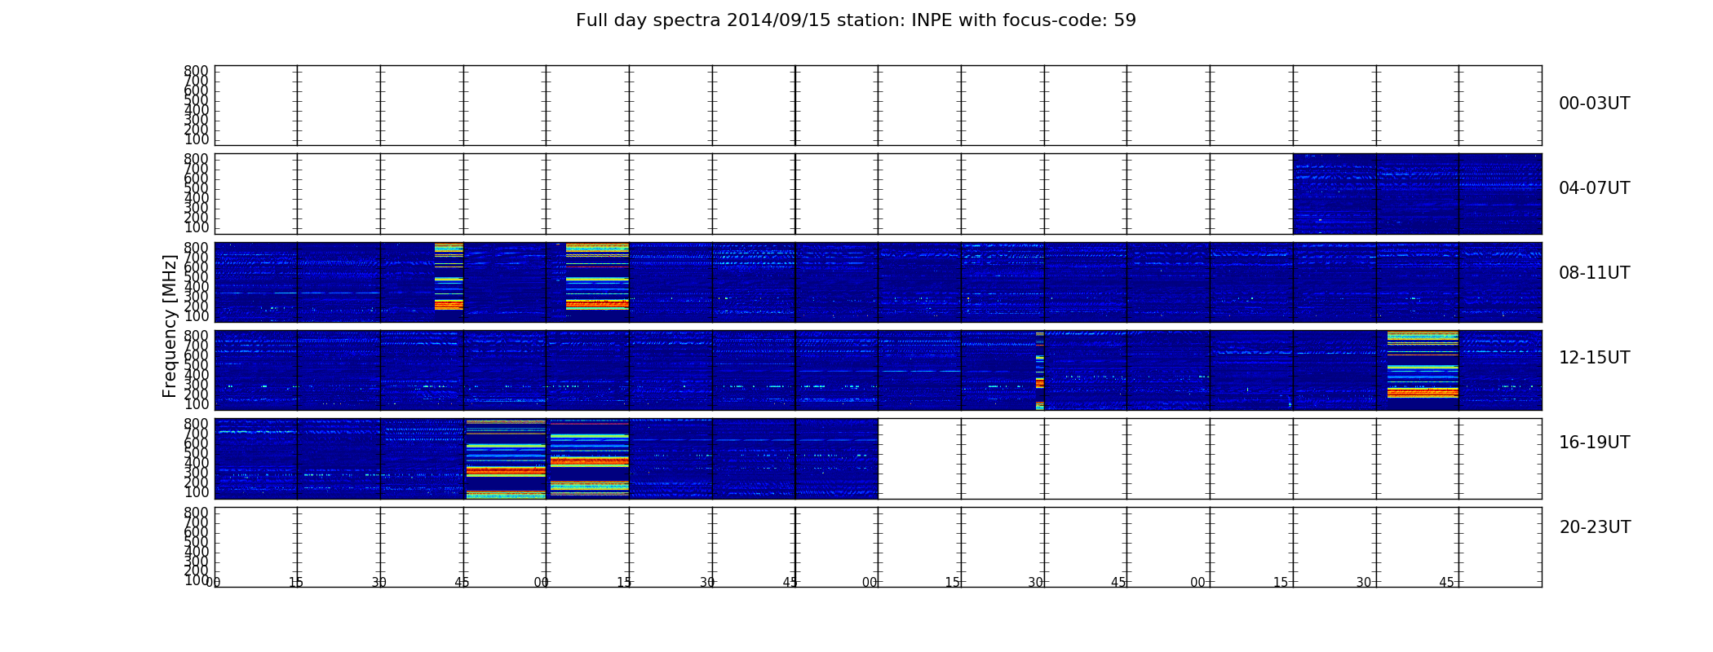
Task: Click the bright burst starting at 16:45 in 16-19UT row
Action: 506,459
